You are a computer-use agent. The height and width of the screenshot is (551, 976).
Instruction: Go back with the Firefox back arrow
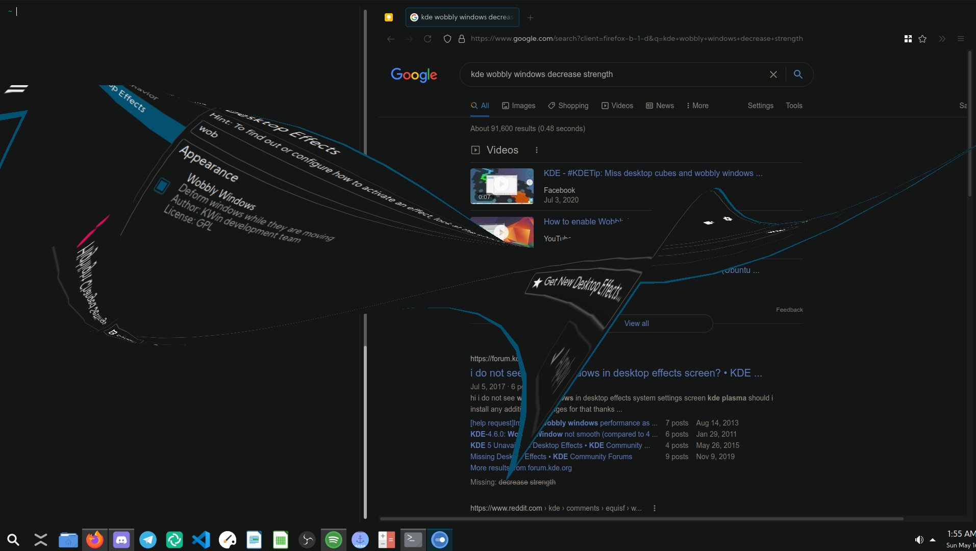tap(391, 39)
